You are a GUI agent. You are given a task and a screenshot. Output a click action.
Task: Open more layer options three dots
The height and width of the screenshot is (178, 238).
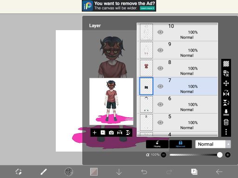pos(226,132)
